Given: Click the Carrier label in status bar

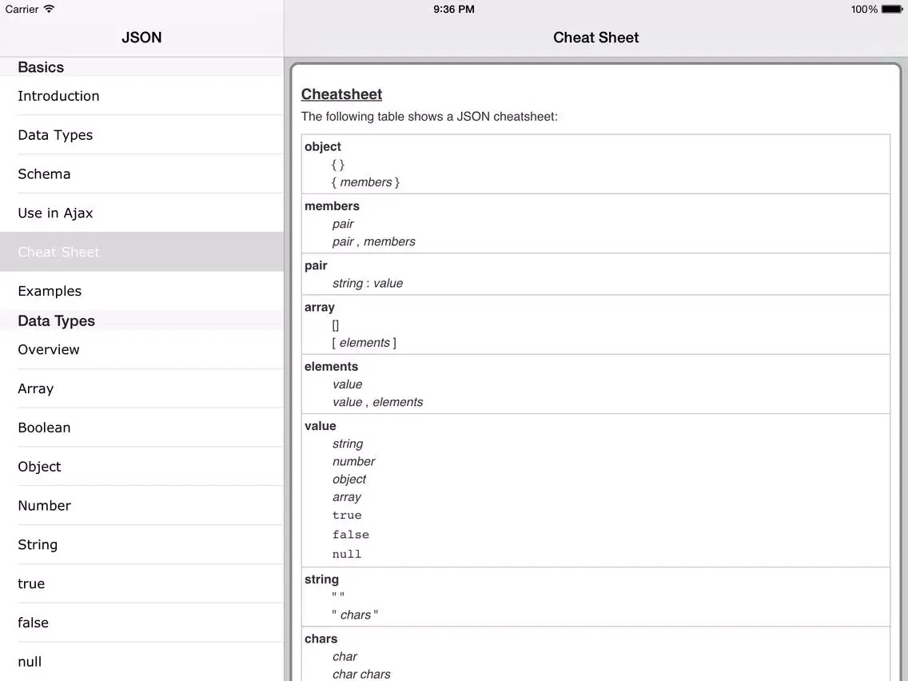Looking at the screenshot, I should (x=22, y=10).
